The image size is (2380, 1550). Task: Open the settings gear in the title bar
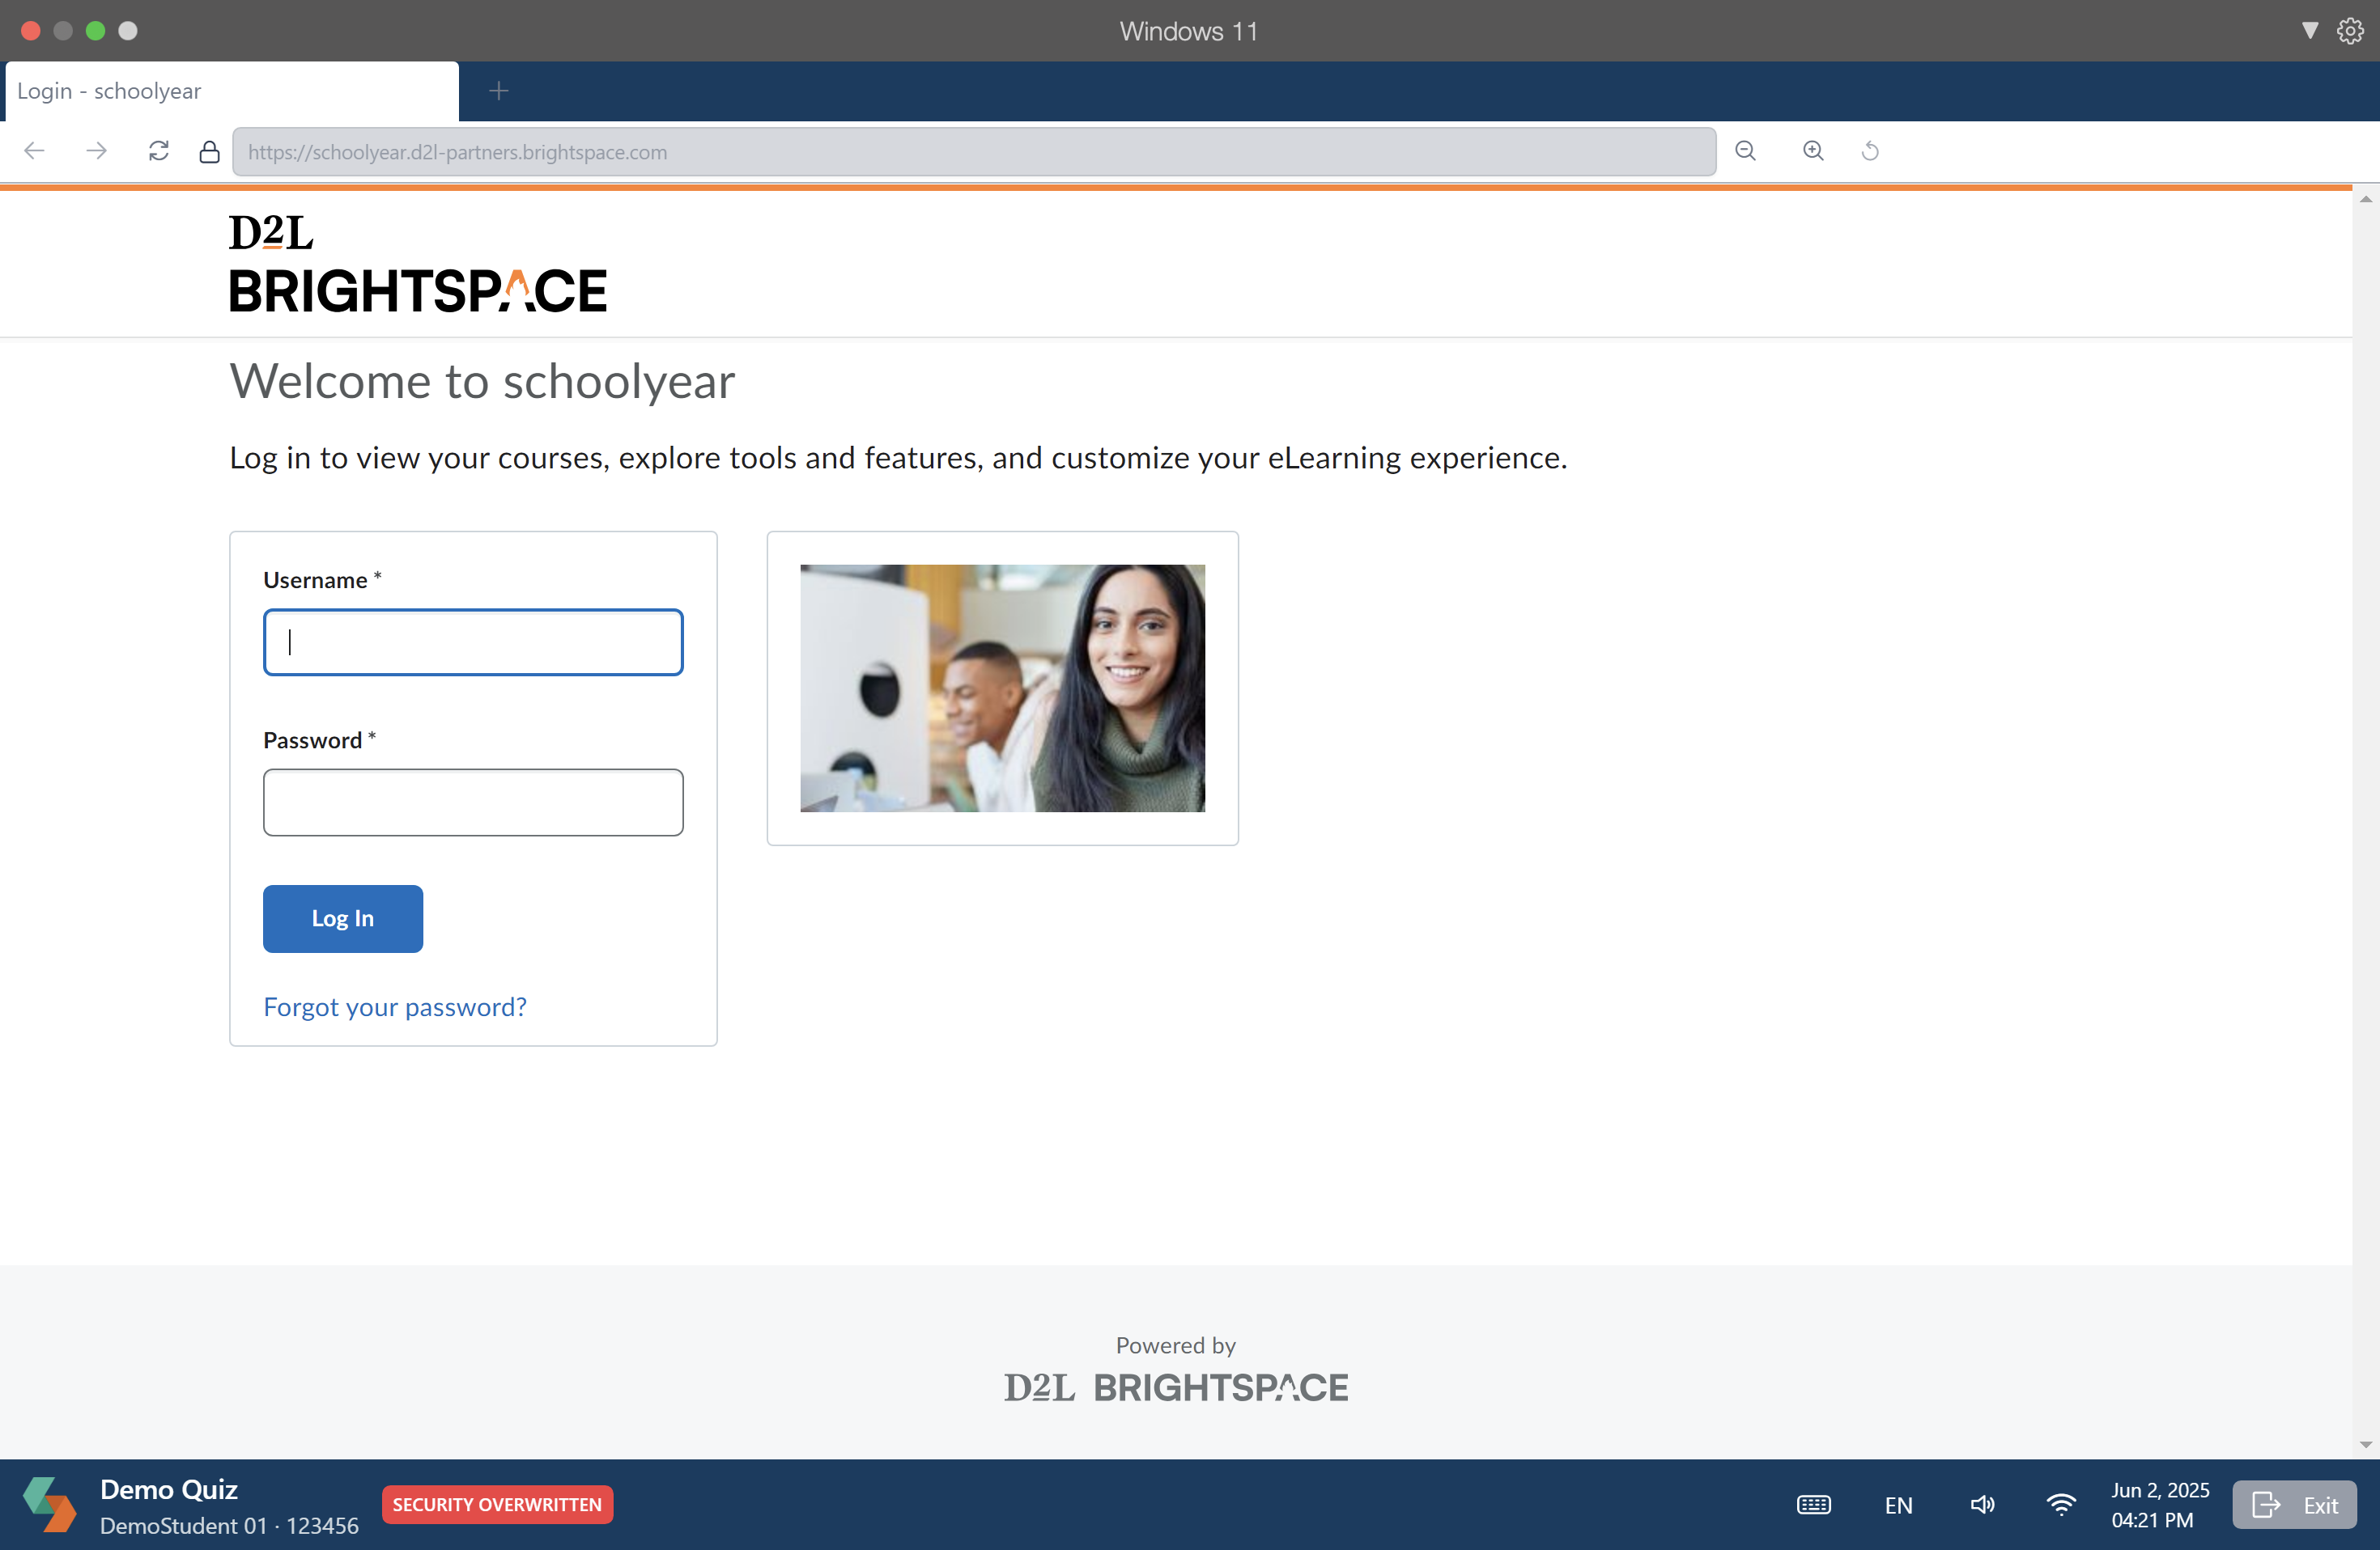pos(2350,31)
